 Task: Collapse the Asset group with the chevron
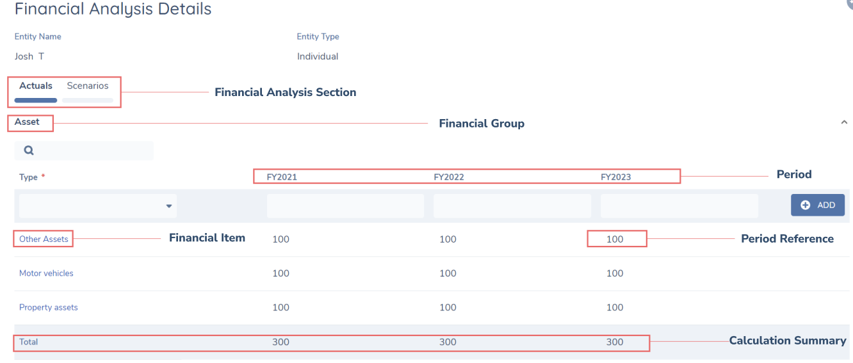pyautogui.click(x=843, y=122)
